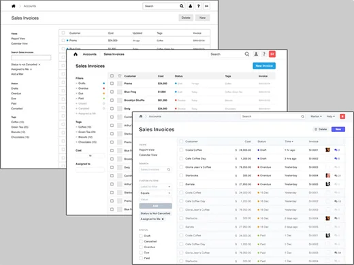This screenshot has width=354, height=265.
Task: Click search magnifier icon in back window
Action: point(182,6)
